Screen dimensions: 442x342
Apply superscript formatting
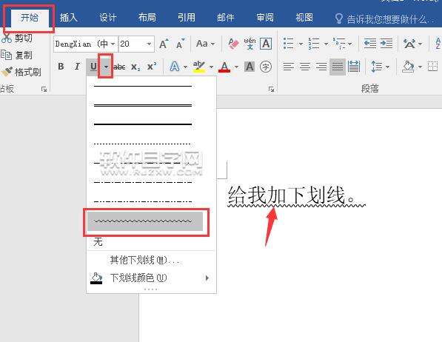[x=152, y=67]
